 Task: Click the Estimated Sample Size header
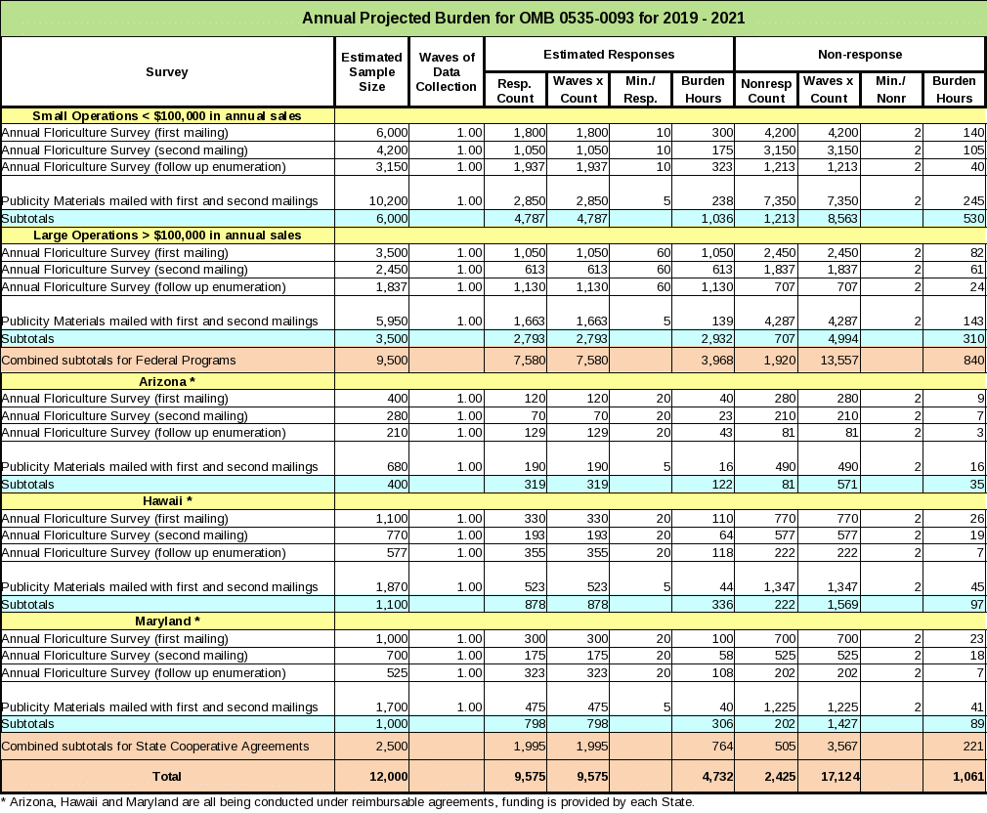371,72
